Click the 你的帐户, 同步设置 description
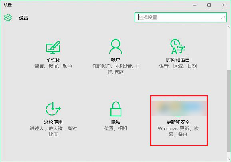Viewport: 231px width, 162px height. tap(115, 69)
